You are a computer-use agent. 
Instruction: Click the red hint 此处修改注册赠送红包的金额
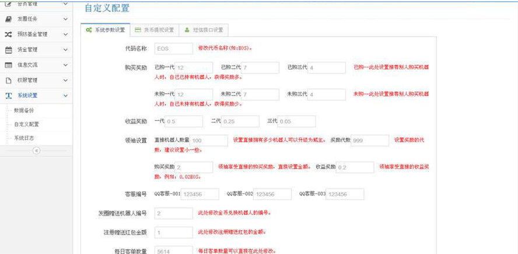232,232
